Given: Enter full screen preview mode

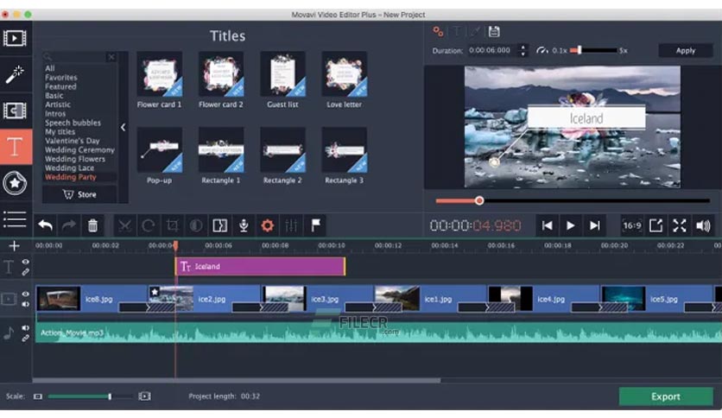Looking at the screenshot, I should pos(679,225).
